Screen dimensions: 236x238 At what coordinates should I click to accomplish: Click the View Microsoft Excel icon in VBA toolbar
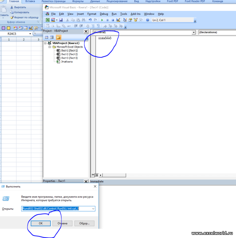(x=48, y=20)
